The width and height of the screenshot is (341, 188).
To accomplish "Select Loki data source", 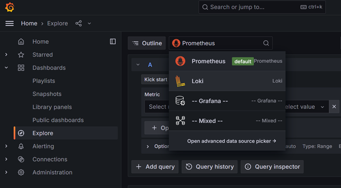I will point(227,81).
